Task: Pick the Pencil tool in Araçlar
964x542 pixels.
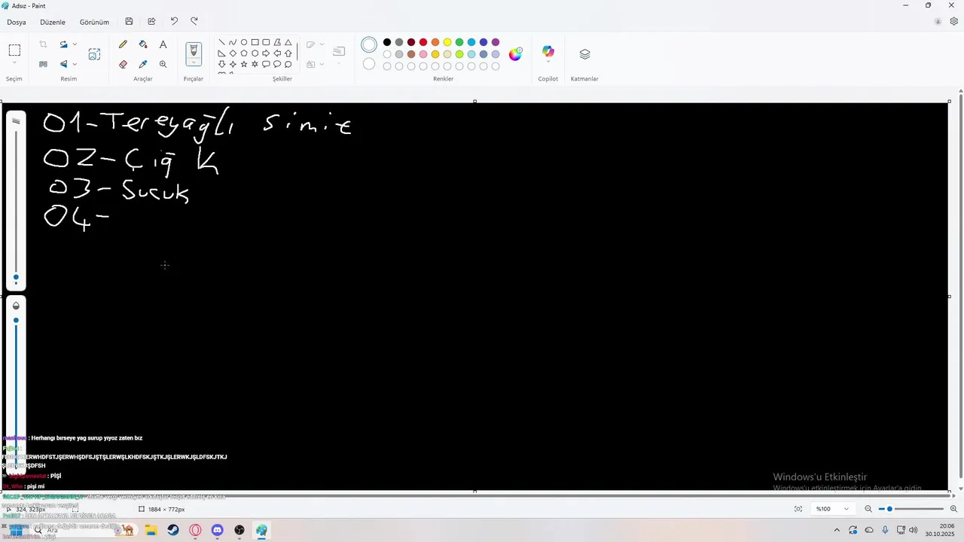Action: [123, 44]
